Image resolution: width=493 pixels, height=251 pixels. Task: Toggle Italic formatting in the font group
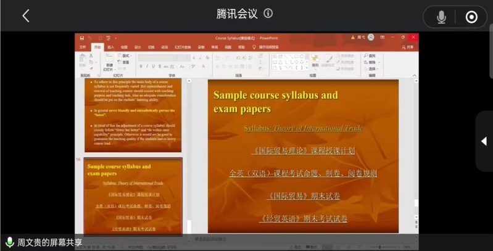147,67
